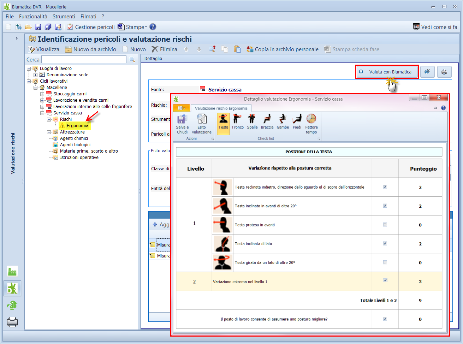Click the move up arrow icon

coord(186,49)
